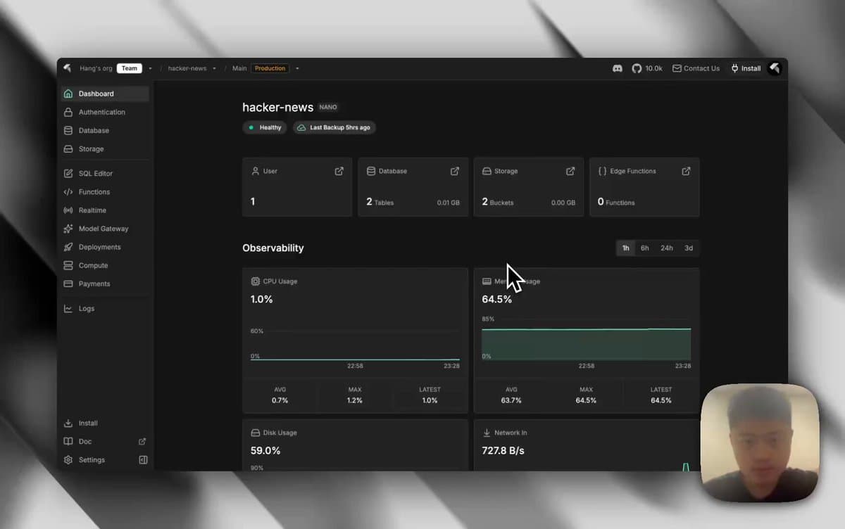Open the Edge Functions card external link icon
The height and width of the screenshot is (529, 845).
pyautogui.click(x=686, y=171)
